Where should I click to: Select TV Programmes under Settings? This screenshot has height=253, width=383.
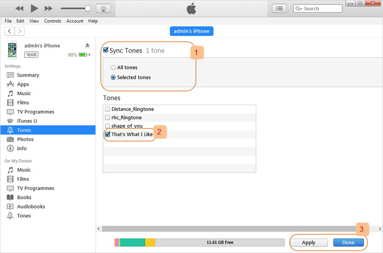(x=48, y=112)
